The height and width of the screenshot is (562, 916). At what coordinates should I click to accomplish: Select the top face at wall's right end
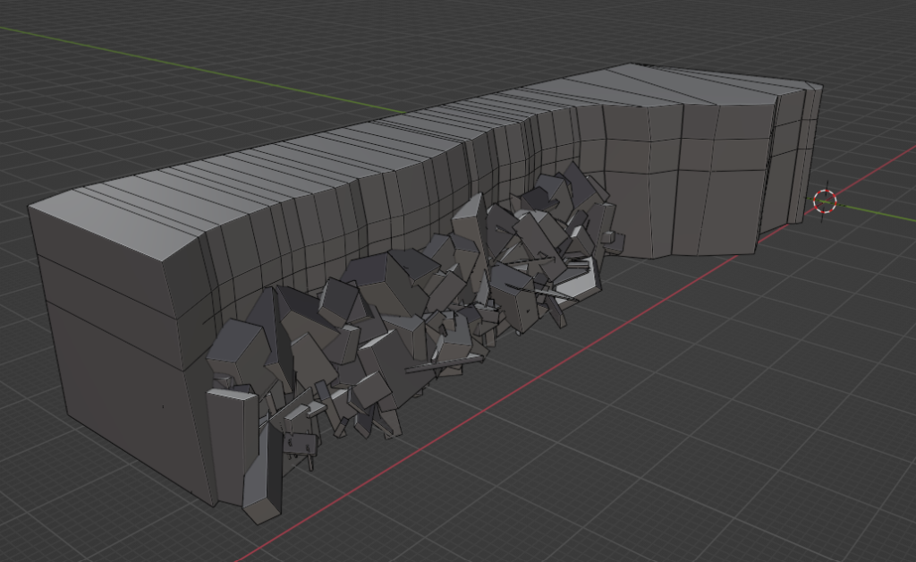(x=707, y=86)
